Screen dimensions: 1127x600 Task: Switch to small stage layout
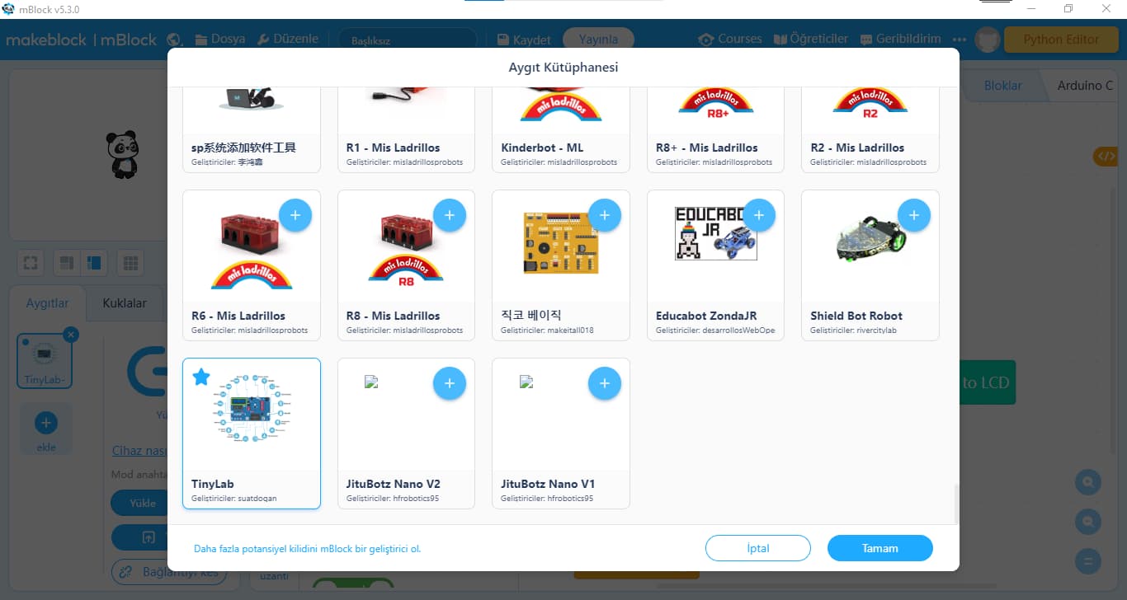(x=67, y=263)
